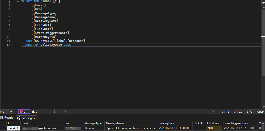Click the split editor handle icon
265x131 pixels.
tap(263, 2)
